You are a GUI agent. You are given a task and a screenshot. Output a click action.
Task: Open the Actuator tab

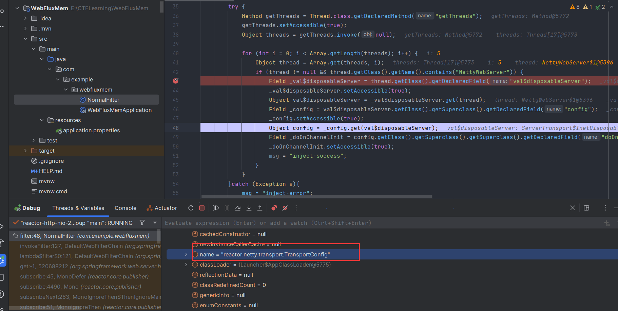(x=162, y=208)
